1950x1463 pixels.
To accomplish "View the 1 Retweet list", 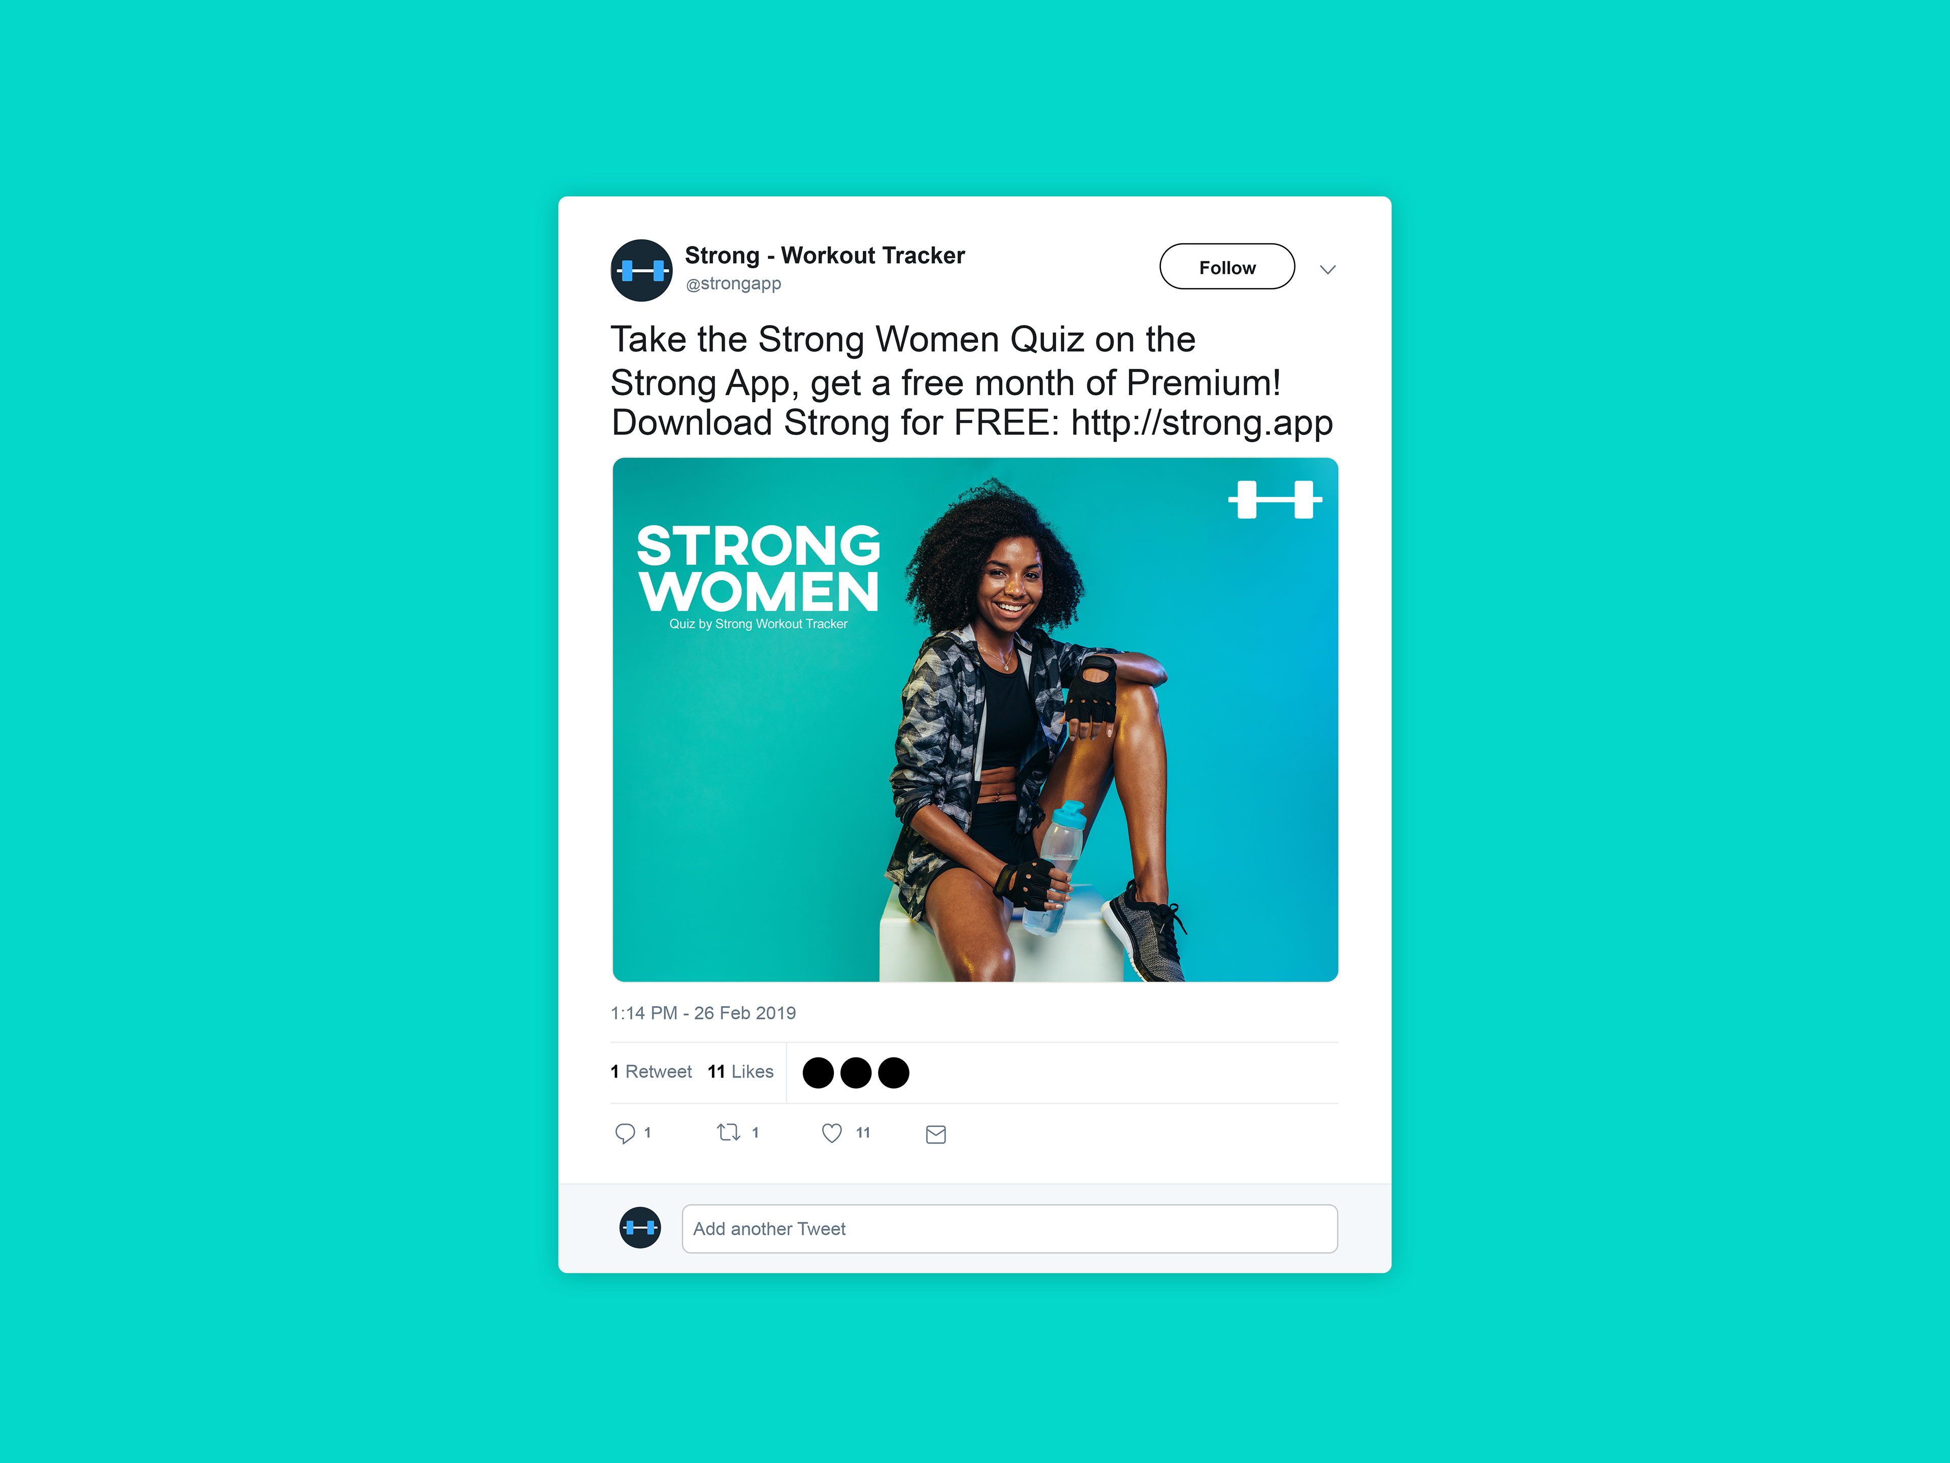I will [652, 1071].
